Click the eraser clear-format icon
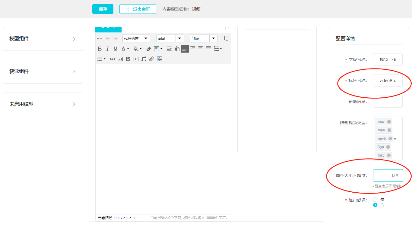Image resolution: width=412 pixels, height=229 pixels. [148, 49]
